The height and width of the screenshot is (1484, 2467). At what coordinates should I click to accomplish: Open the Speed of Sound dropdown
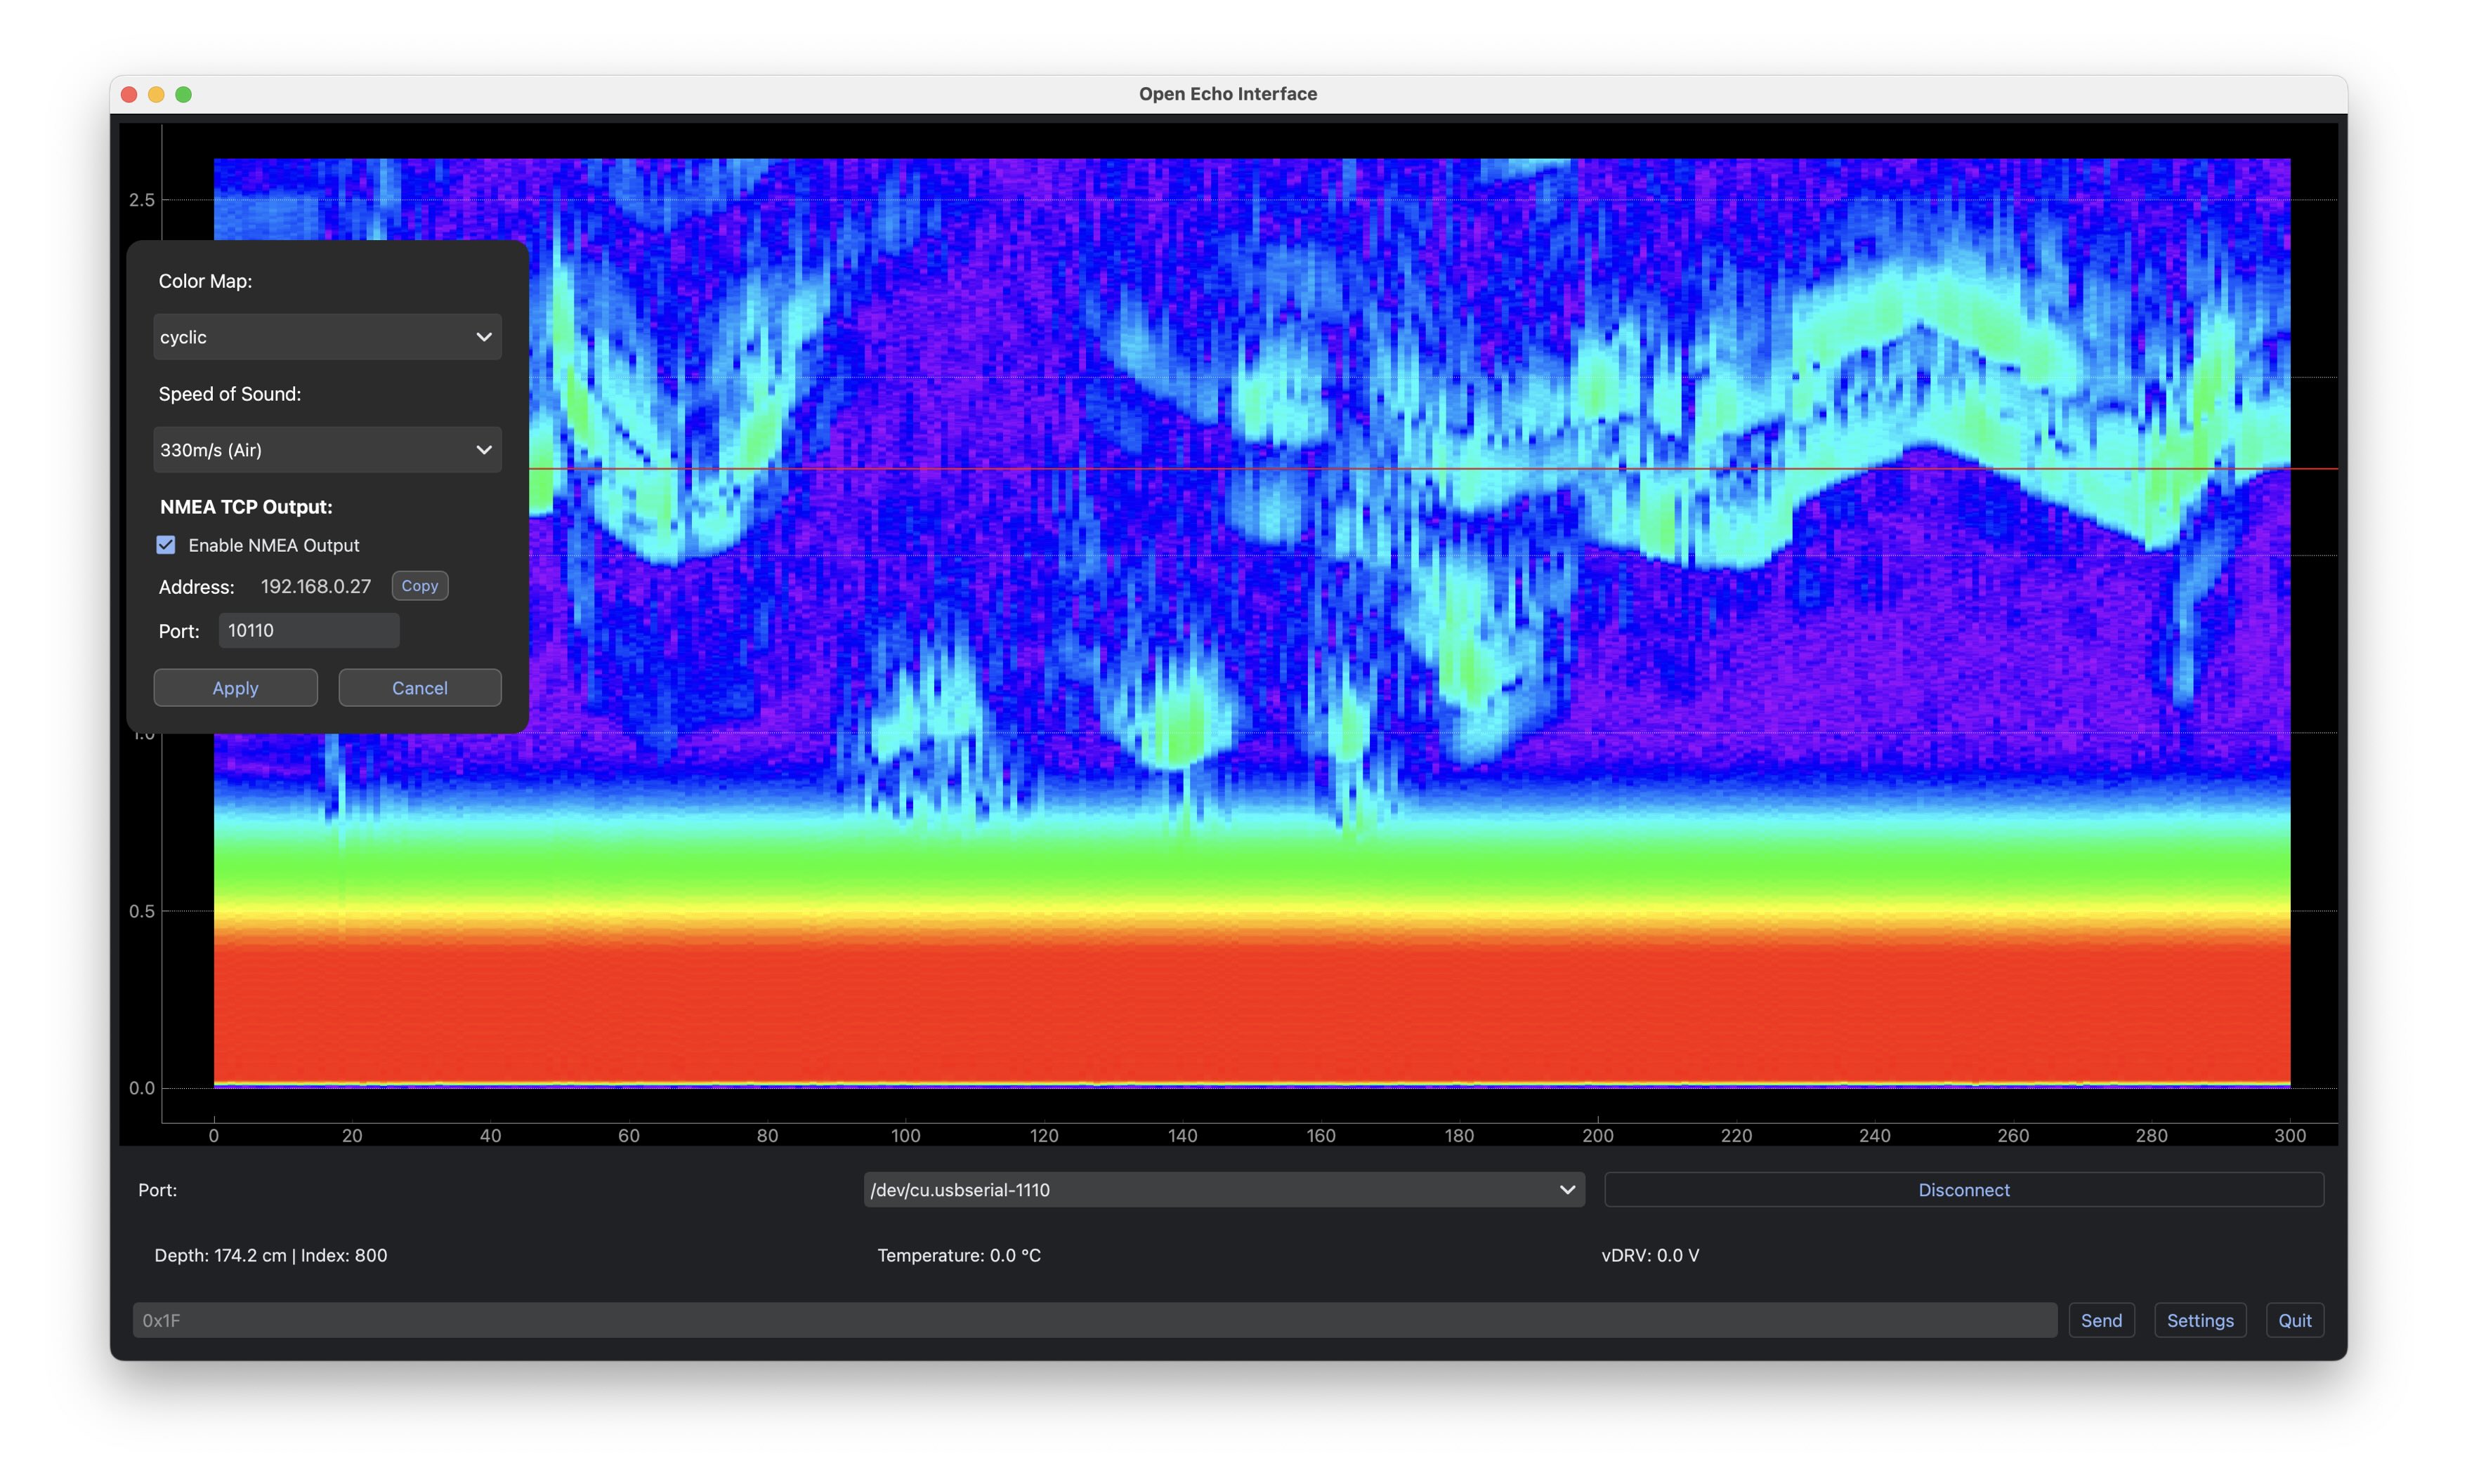327,449
